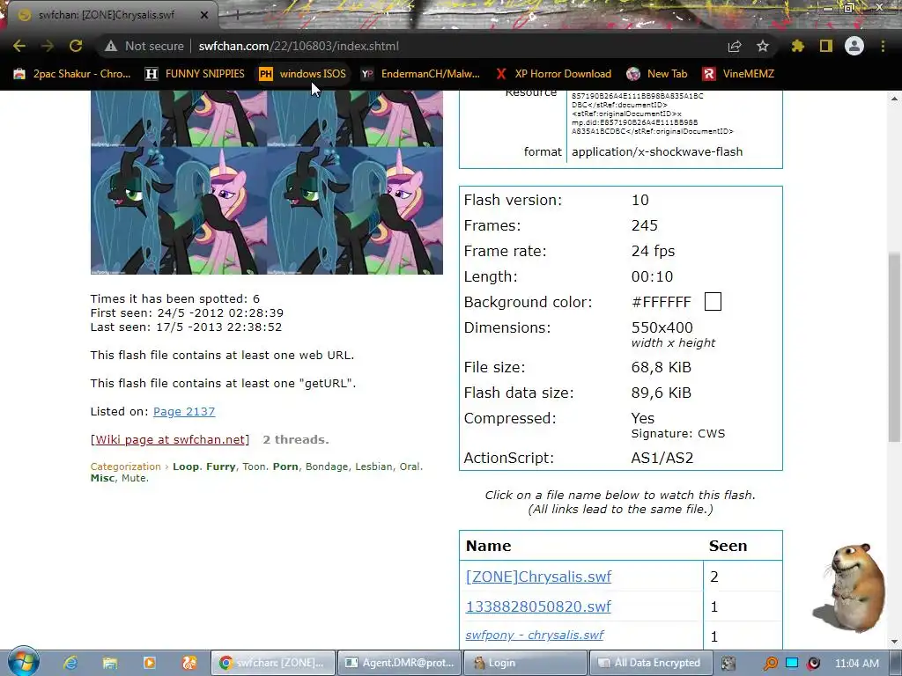Select the Misc category tag

pos(102,478)
